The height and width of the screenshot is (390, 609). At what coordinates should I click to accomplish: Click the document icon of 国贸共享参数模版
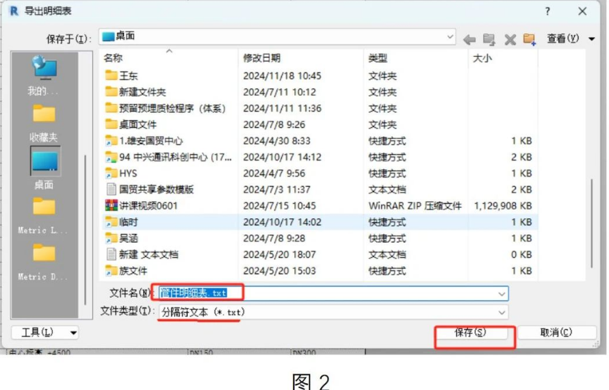112,189
